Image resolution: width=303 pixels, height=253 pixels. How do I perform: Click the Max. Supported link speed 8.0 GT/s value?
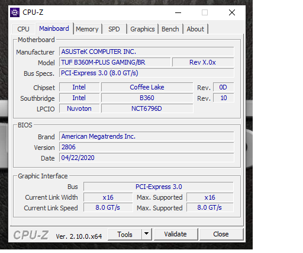pyautogui.click(x=210, y=207)
